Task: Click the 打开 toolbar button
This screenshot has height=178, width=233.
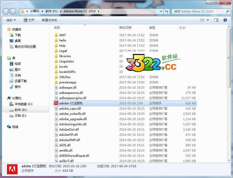Action: 29,20
